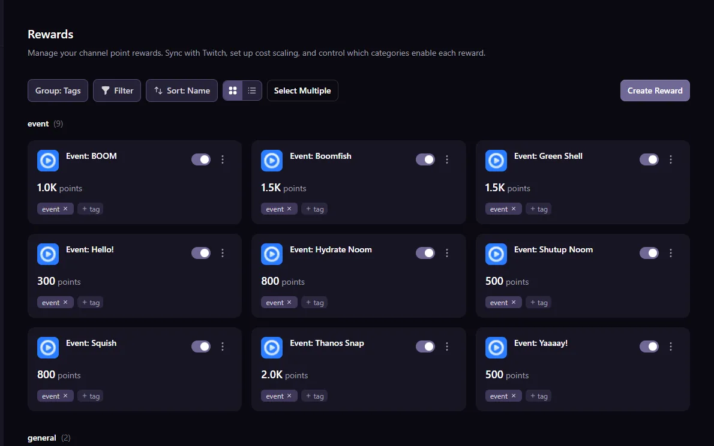Switch to grid view layout

click(x=233, y=90)
